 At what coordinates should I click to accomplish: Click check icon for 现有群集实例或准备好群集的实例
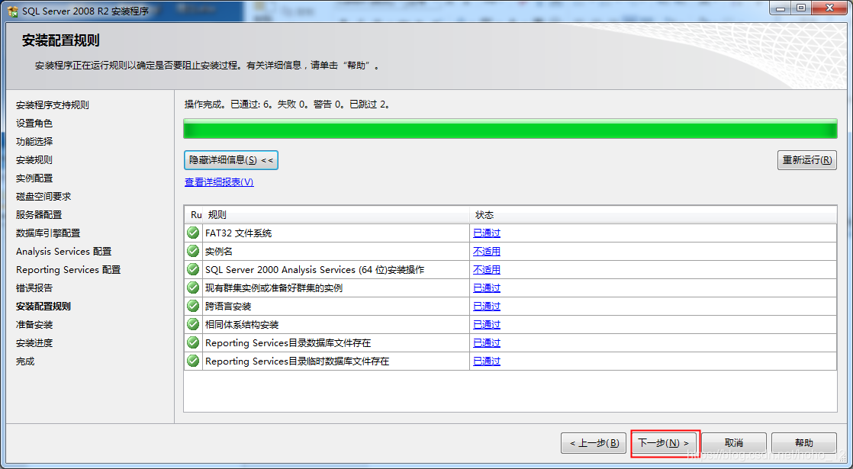point(192,288)
